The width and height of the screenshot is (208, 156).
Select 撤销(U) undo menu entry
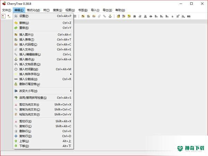(43, 23)
